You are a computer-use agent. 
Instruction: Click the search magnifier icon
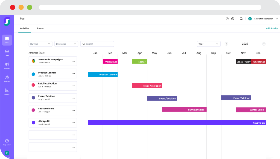pyautogui.click(x=84, y=44)
